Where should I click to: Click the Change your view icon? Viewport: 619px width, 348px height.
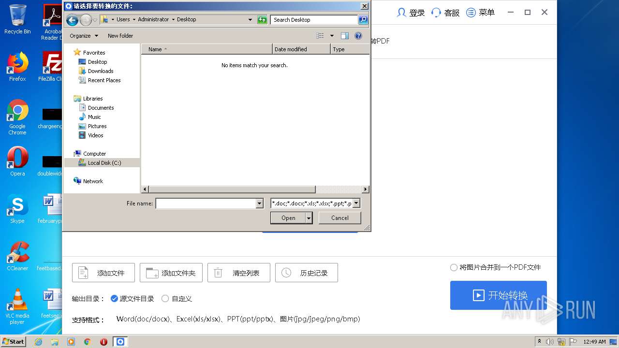(320, 36)
